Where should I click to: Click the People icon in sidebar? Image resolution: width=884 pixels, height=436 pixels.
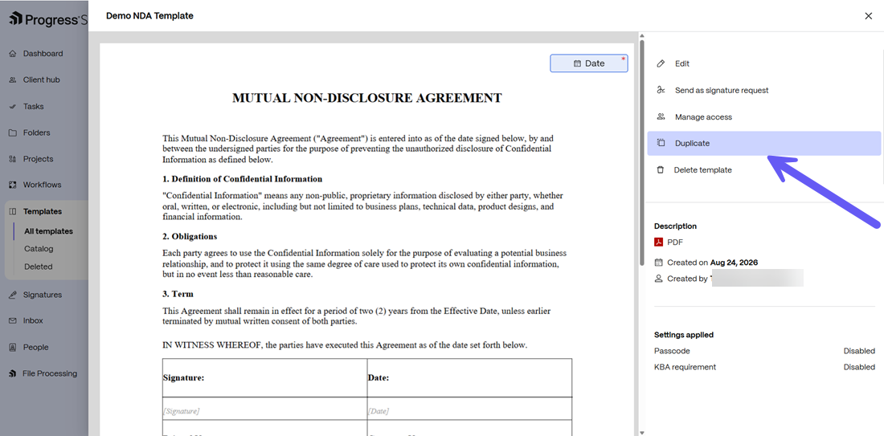12,348
